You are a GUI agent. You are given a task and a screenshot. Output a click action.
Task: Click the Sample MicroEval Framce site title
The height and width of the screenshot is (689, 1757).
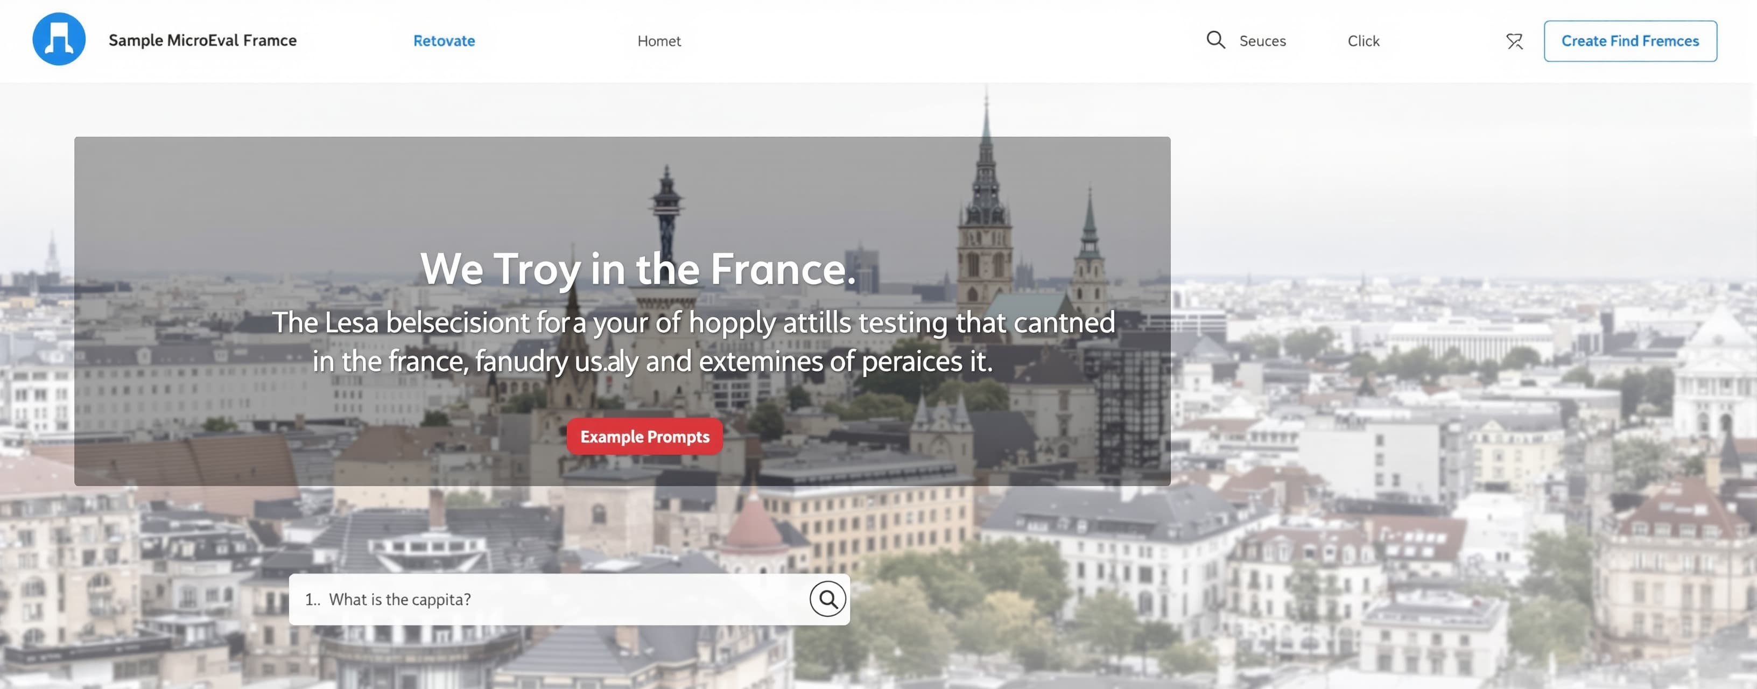pyautogui.click(x=202, y=40)
